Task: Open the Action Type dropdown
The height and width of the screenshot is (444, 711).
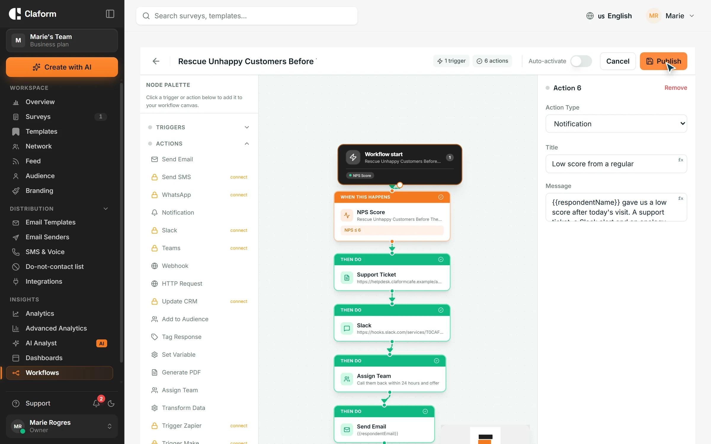Action: tap(616, 124)
